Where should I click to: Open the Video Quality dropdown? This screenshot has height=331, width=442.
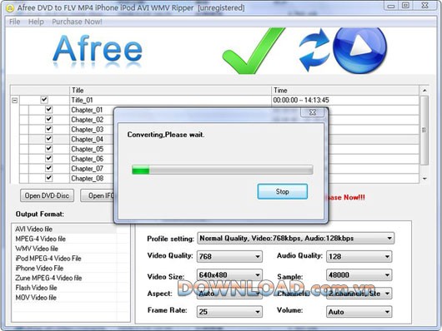(229, 256)
